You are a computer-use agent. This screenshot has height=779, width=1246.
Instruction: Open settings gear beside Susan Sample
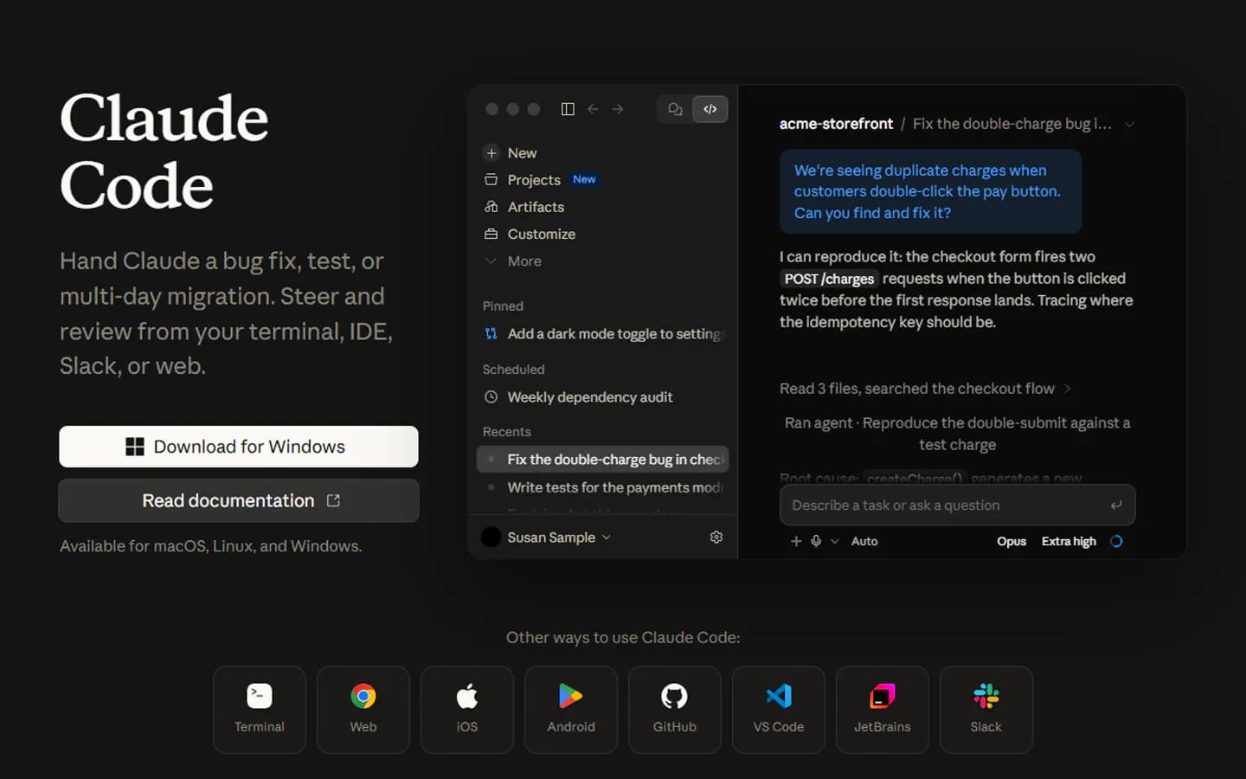pyautogui.click(x=716, y=538)
